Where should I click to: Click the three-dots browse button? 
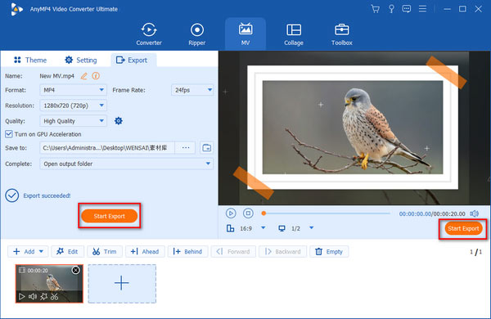(186, 148)
